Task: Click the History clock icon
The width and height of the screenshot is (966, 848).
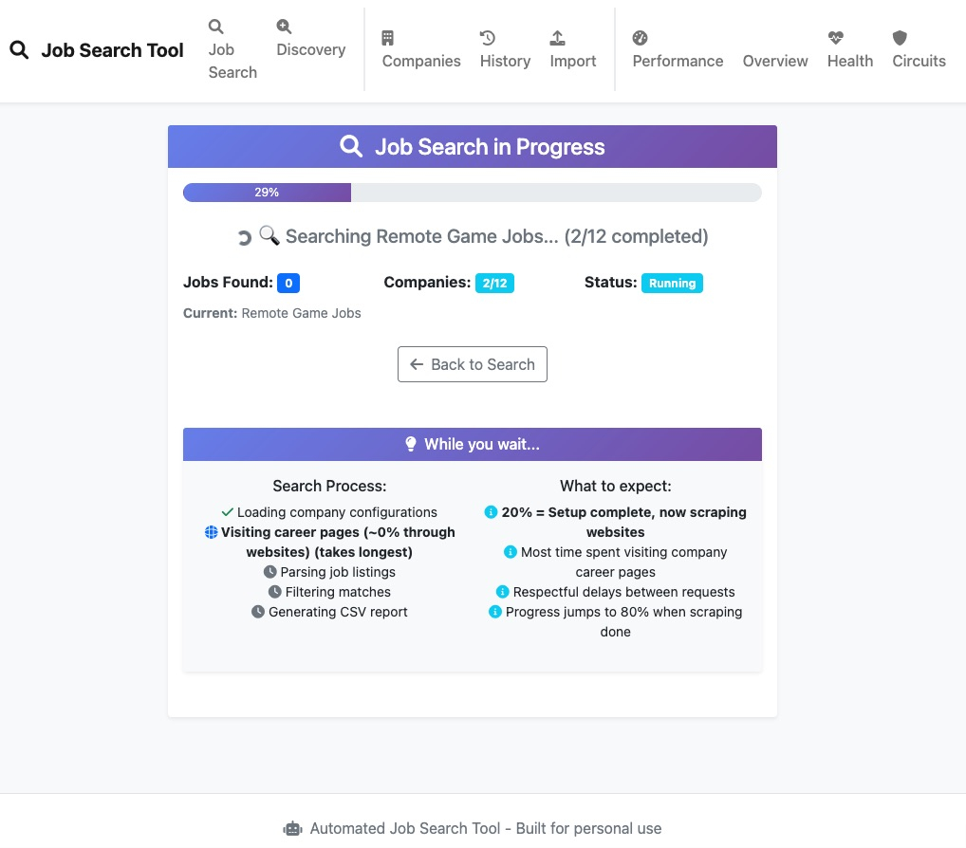Action: tap(488, 38)
